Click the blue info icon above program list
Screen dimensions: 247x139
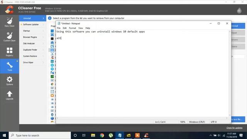click(x=50, y=18)
